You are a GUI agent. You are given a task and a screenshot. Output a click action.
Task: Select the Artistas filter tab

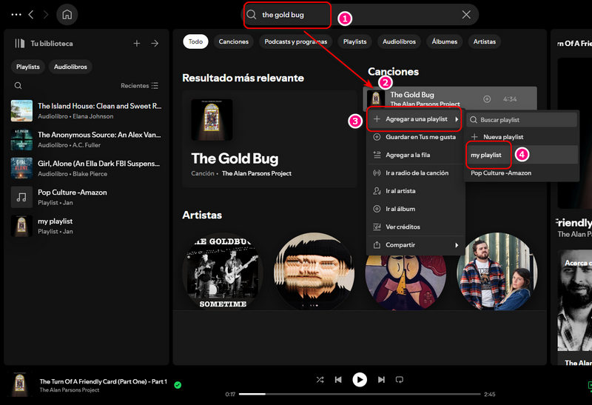tap(485, 41)
